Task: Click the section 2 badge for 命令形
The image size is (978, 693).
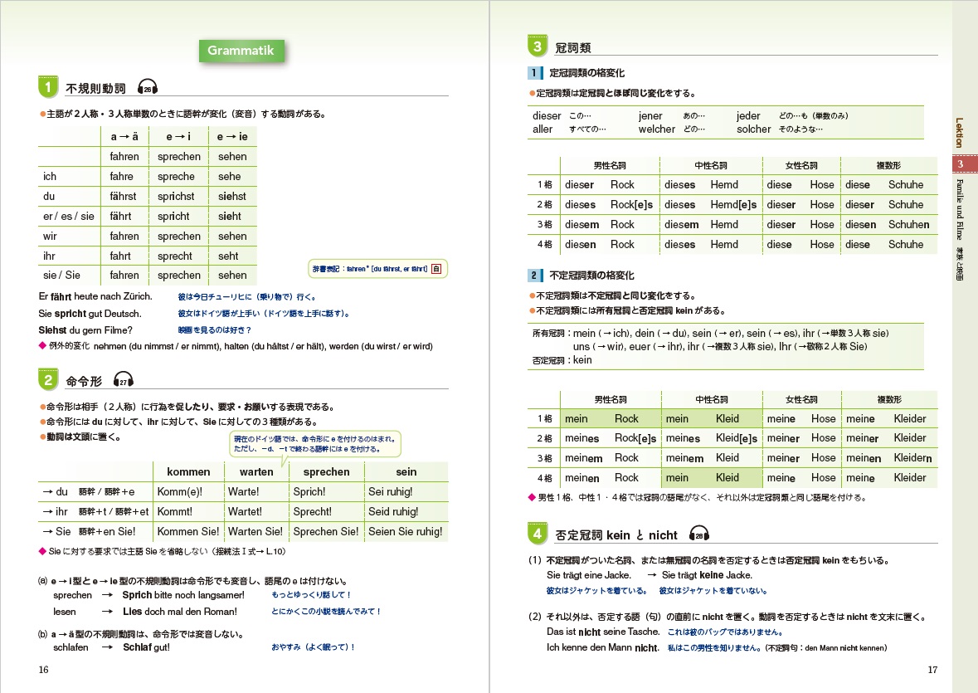Action: (x=49, y=380)
